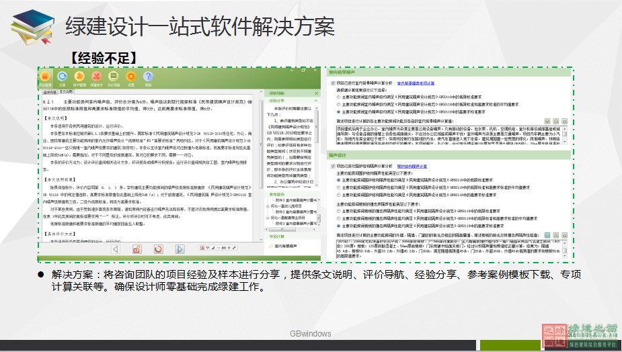Close the 评价导航 panel with X
Image resolution: width=622 pixels, height=352 pixels.
[x=317, y=93]
